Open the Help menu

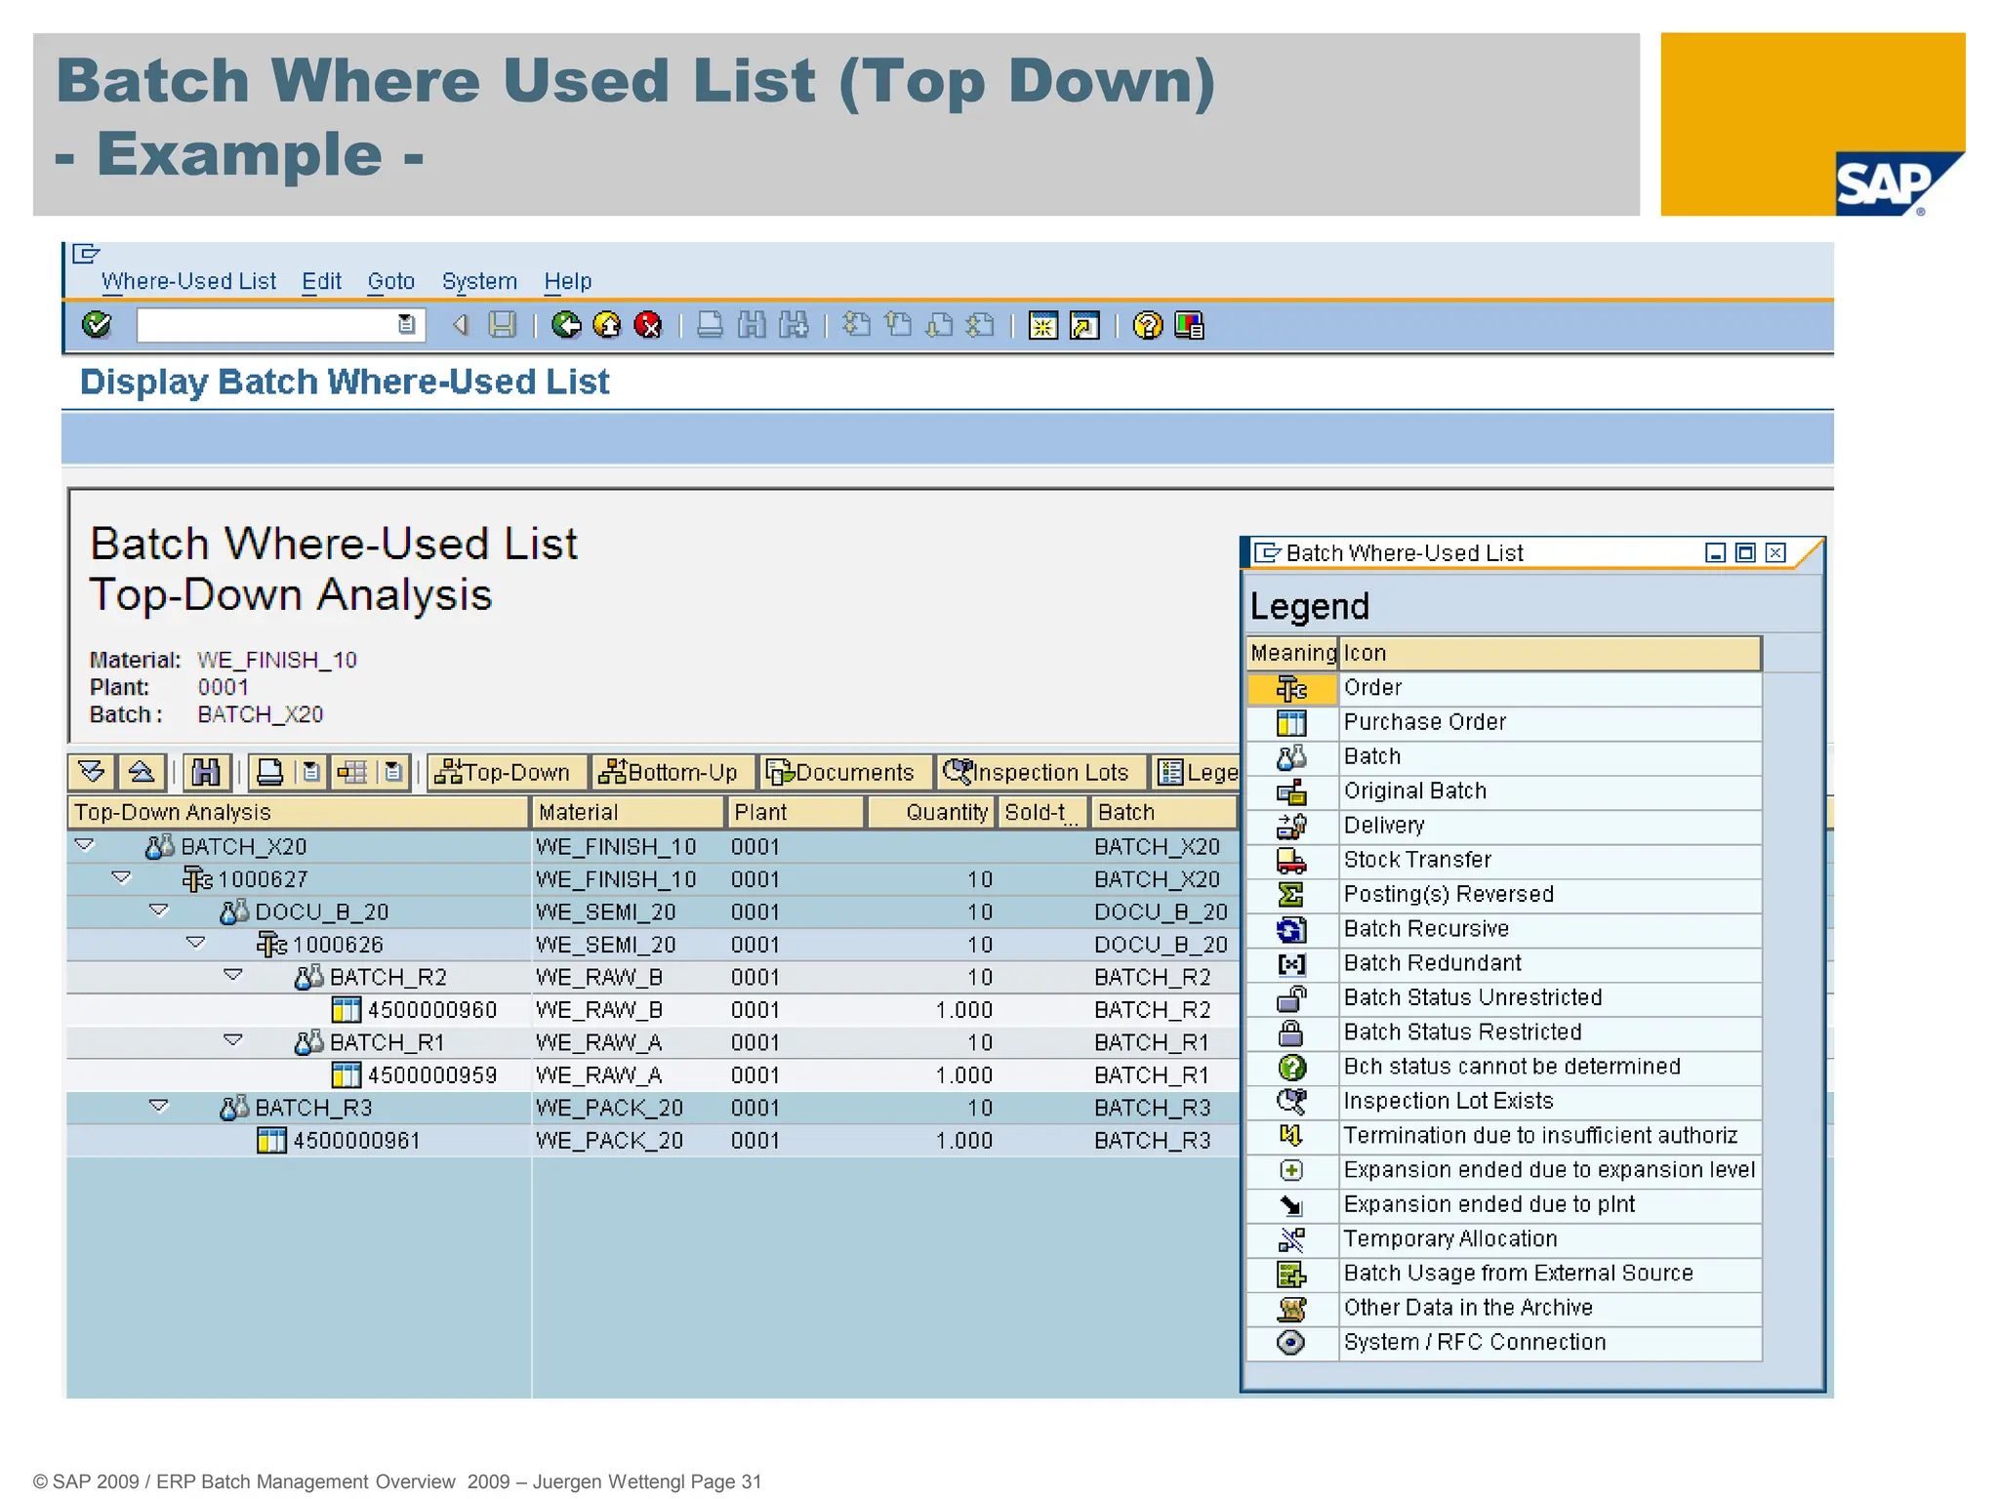point(568,281)
